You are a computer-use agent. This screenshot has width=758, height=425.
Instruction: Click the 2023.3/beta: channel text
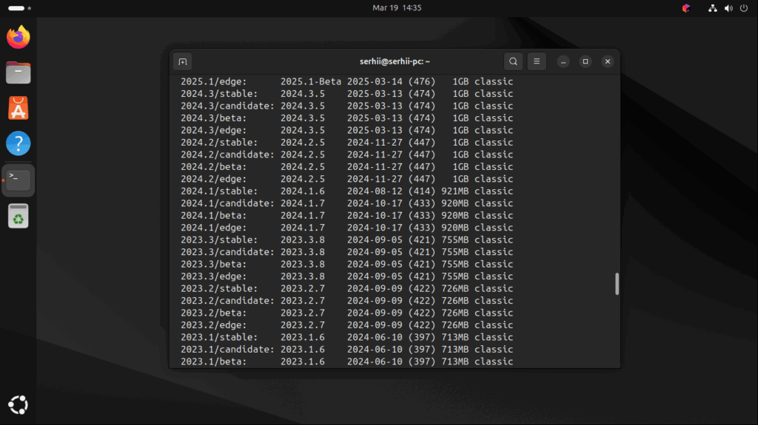tap(214, 264)
